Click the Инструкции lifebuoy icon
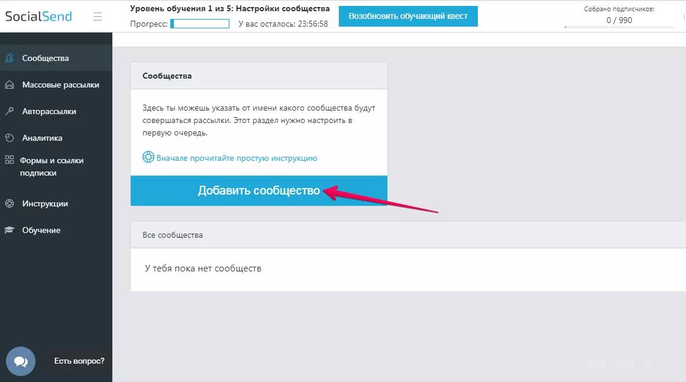The height and width of the screenshot is (382, 686). click(9, 203)
